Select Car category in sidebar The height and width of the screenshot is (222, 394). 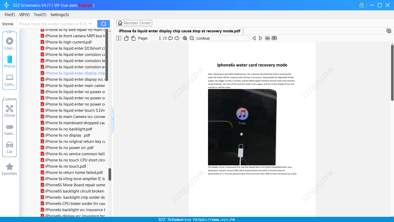coord(10,147)
